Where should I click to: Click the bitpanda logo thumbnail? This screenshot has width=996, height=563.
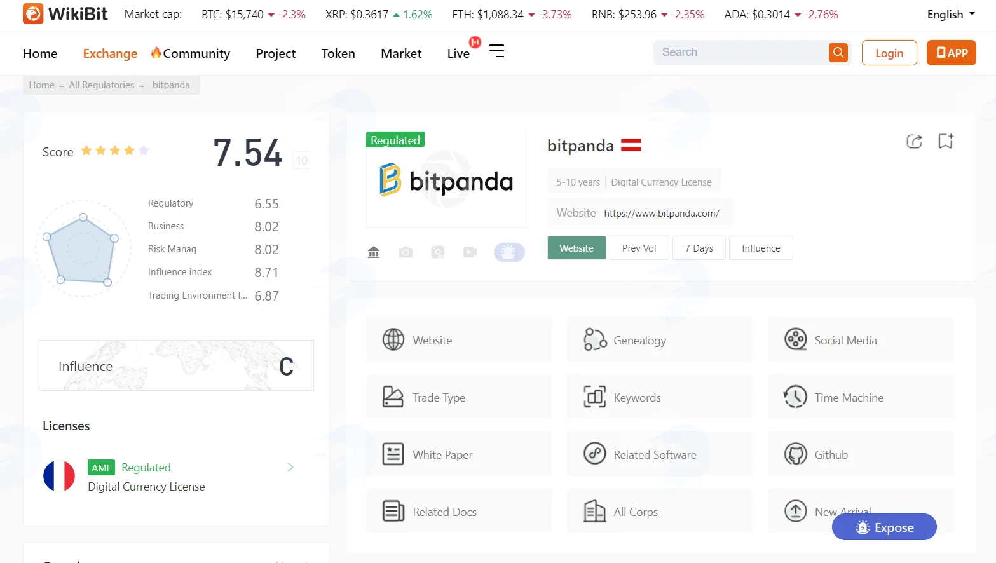click(x=446, y=180)
